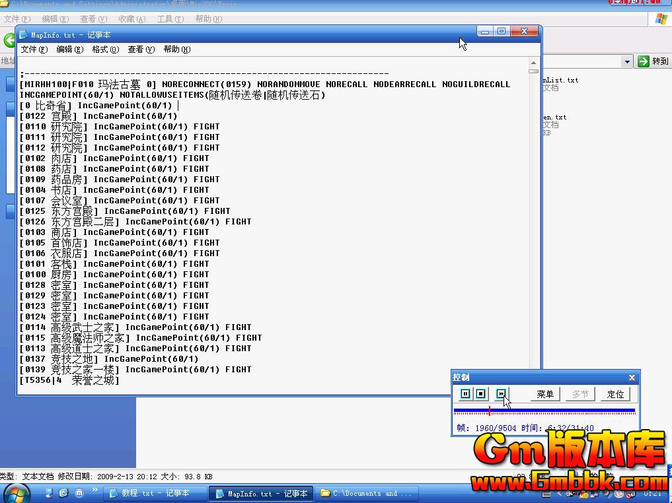Click the blue playback progress bar

(544, 411)
